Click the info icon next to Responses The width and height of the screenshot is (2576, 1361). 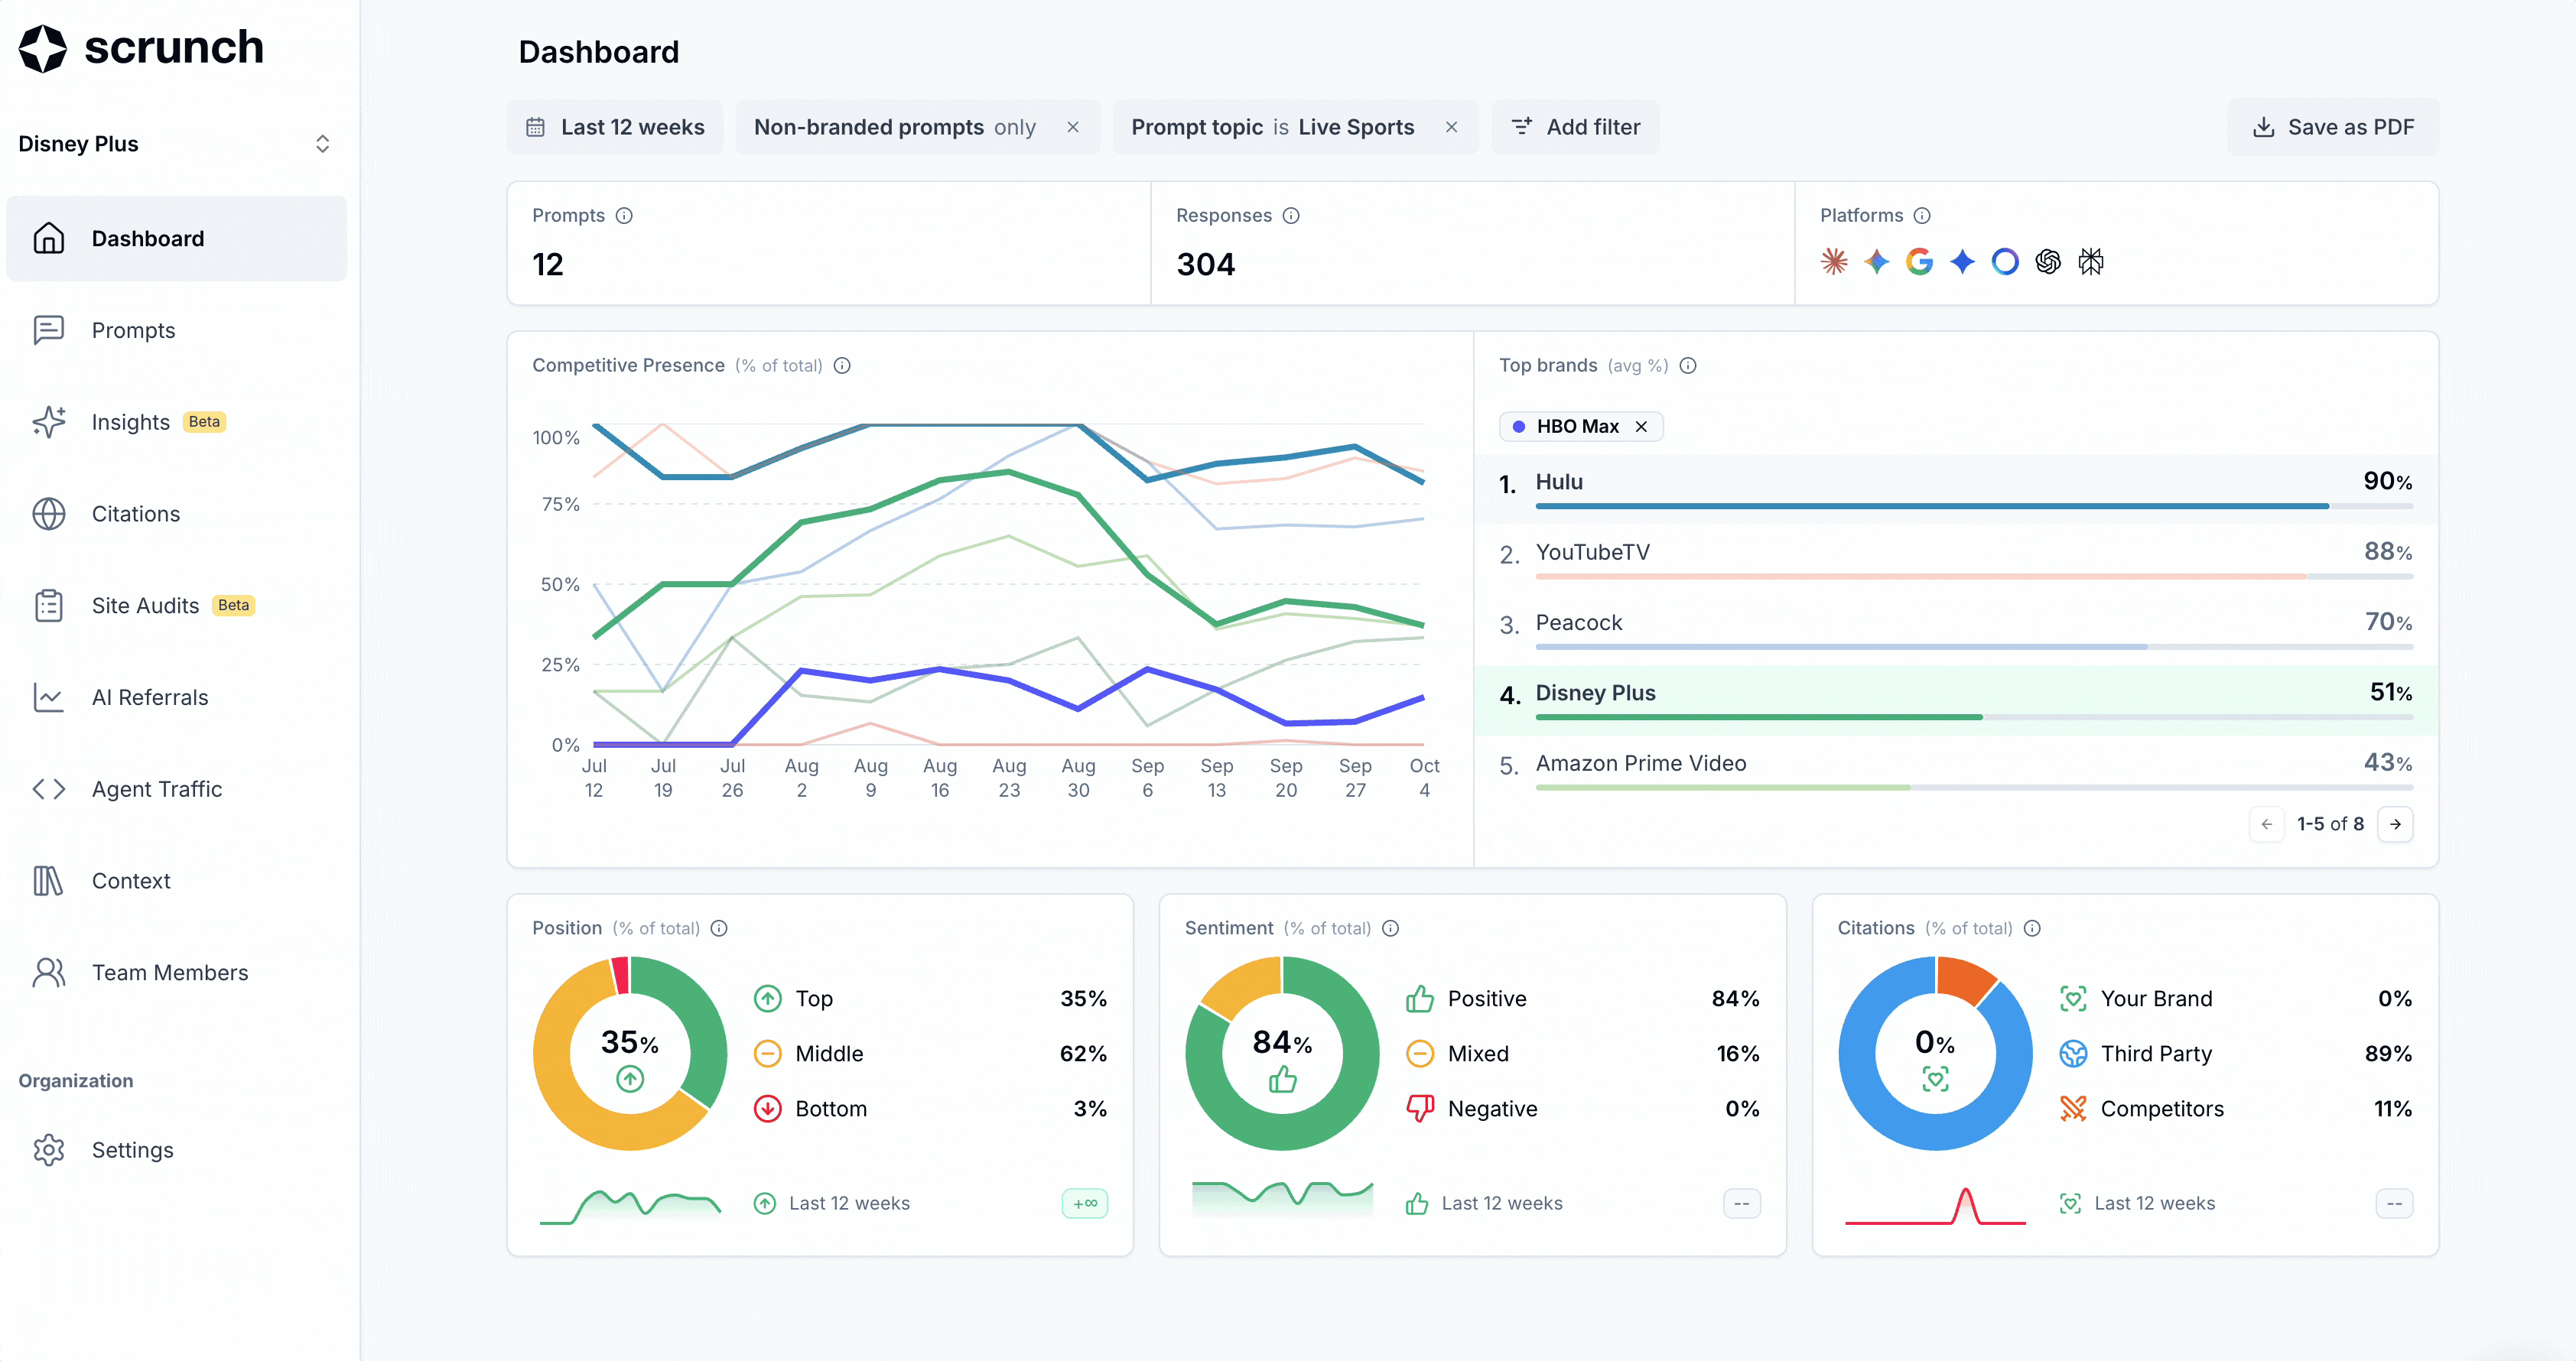[x=1291, y=216]
